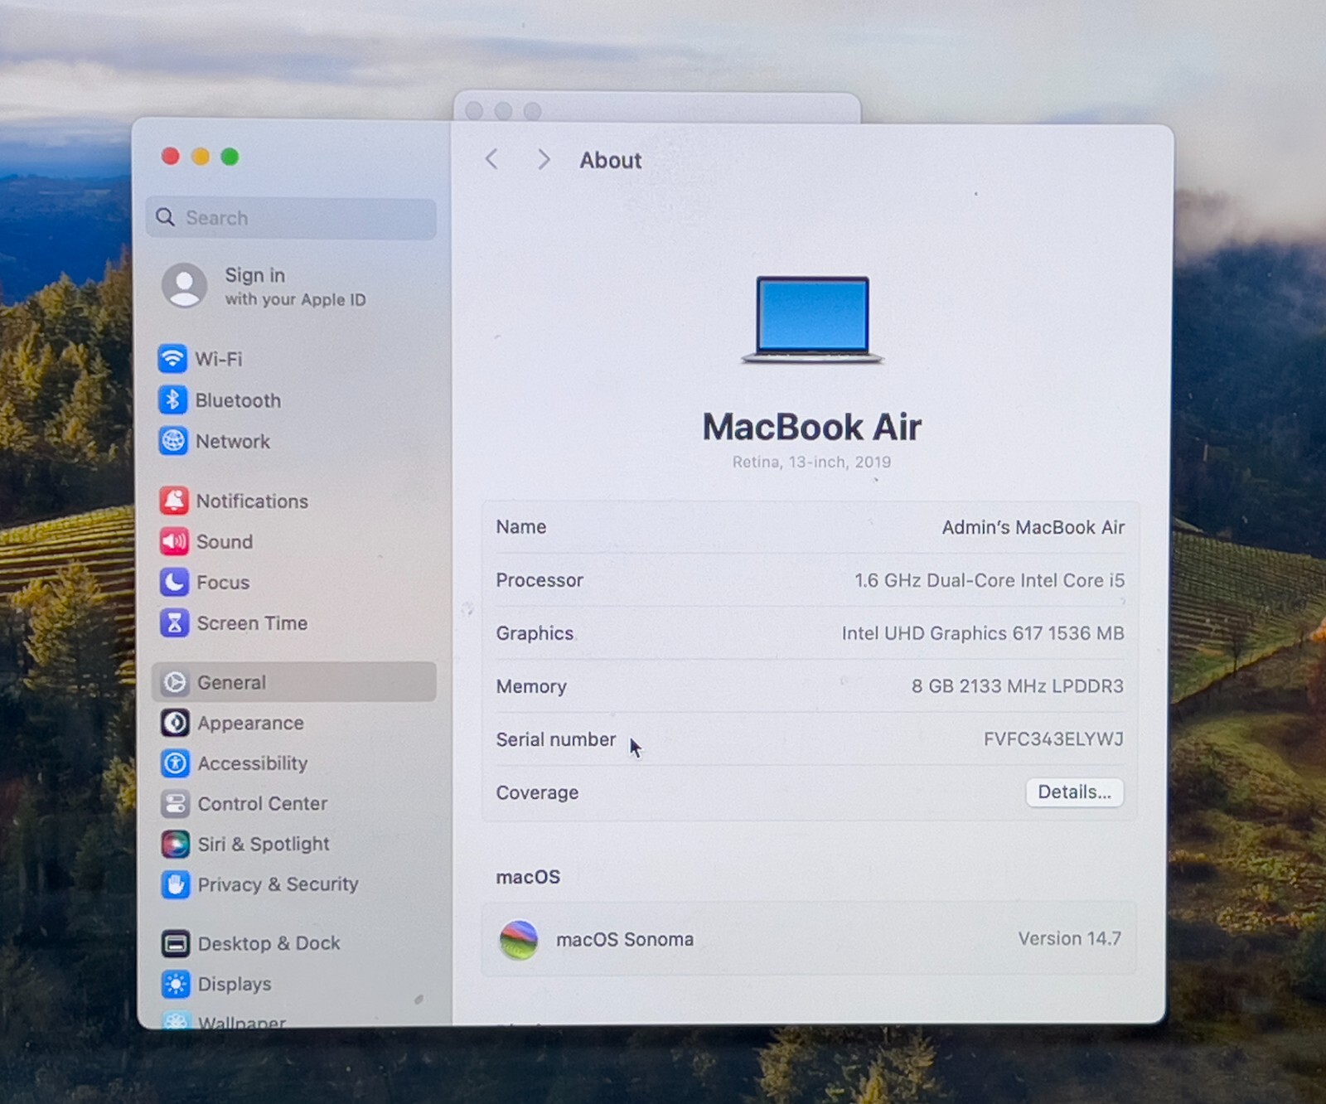
Task: Open the Notifications bell icon
Action: pos(174,501)
